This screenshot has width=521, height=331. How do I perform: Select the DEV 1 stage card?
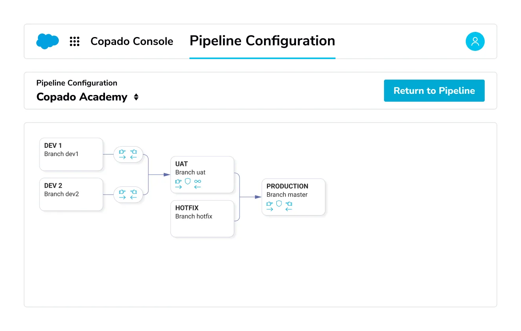(x=71, y=154)
